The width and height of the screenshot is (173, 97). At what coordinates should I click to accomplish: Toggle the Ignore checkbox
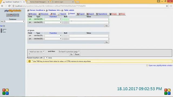pyautogui.click(x=28, y=30)
